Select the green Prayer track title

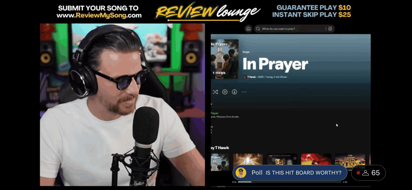(x=214, y=113)
